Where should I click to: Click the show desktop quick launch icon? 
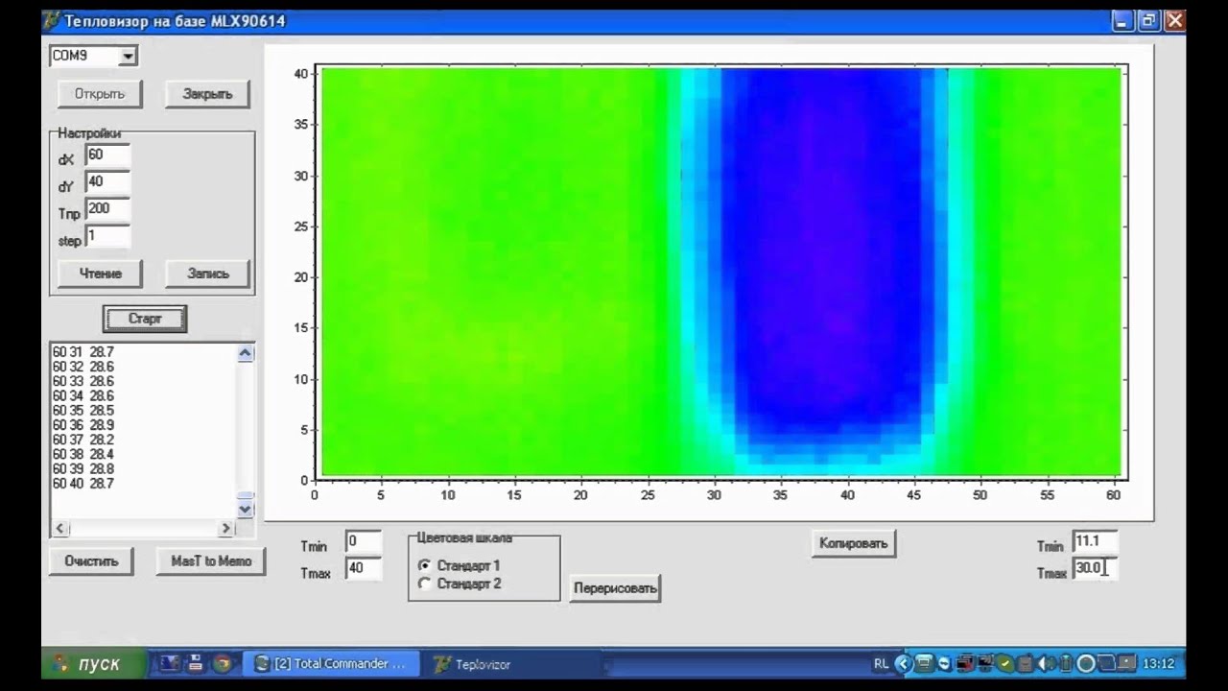(x=170, y=663)
